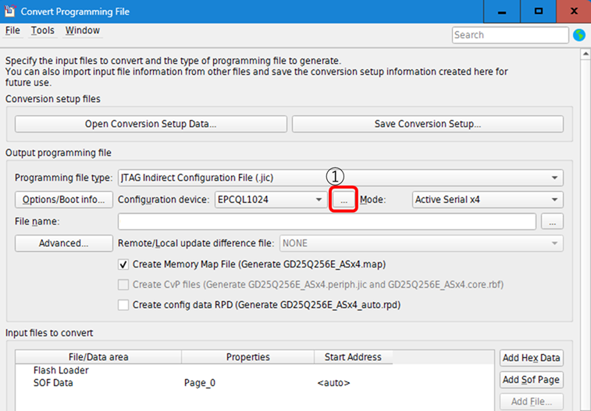
Task: Open the File menu
Action: tap(12, 30)
